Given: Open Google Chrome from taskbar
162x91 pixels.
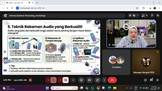Looking at the screenshot, I should [x=98, y=88].
